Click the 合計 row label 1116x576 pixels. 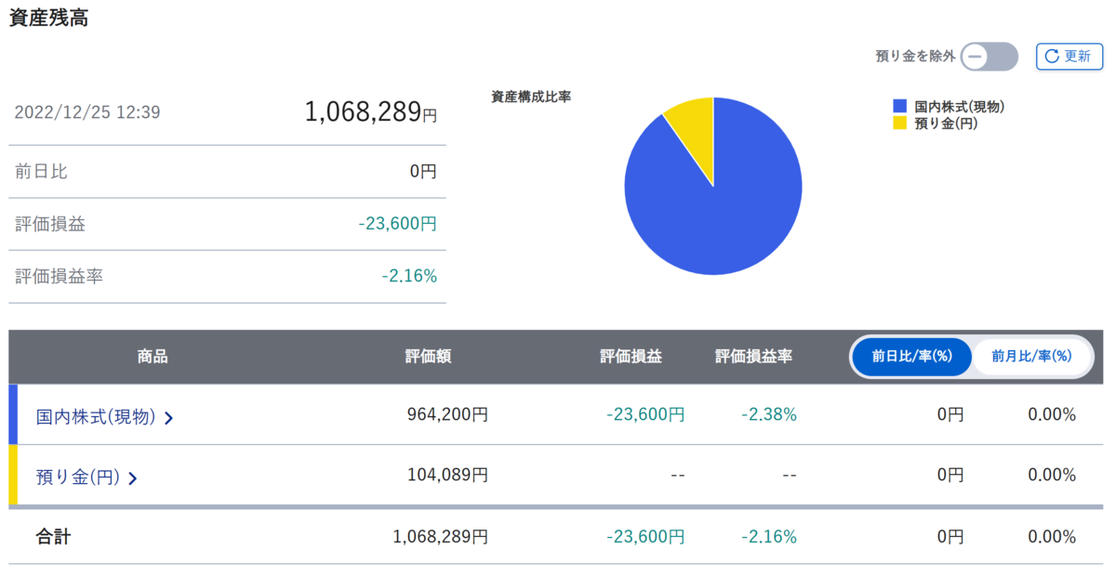53,536
